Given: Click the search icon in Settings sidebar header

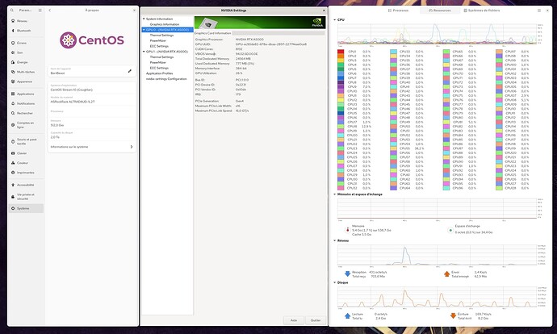Looking at the screenshot, I should [12, 10].
